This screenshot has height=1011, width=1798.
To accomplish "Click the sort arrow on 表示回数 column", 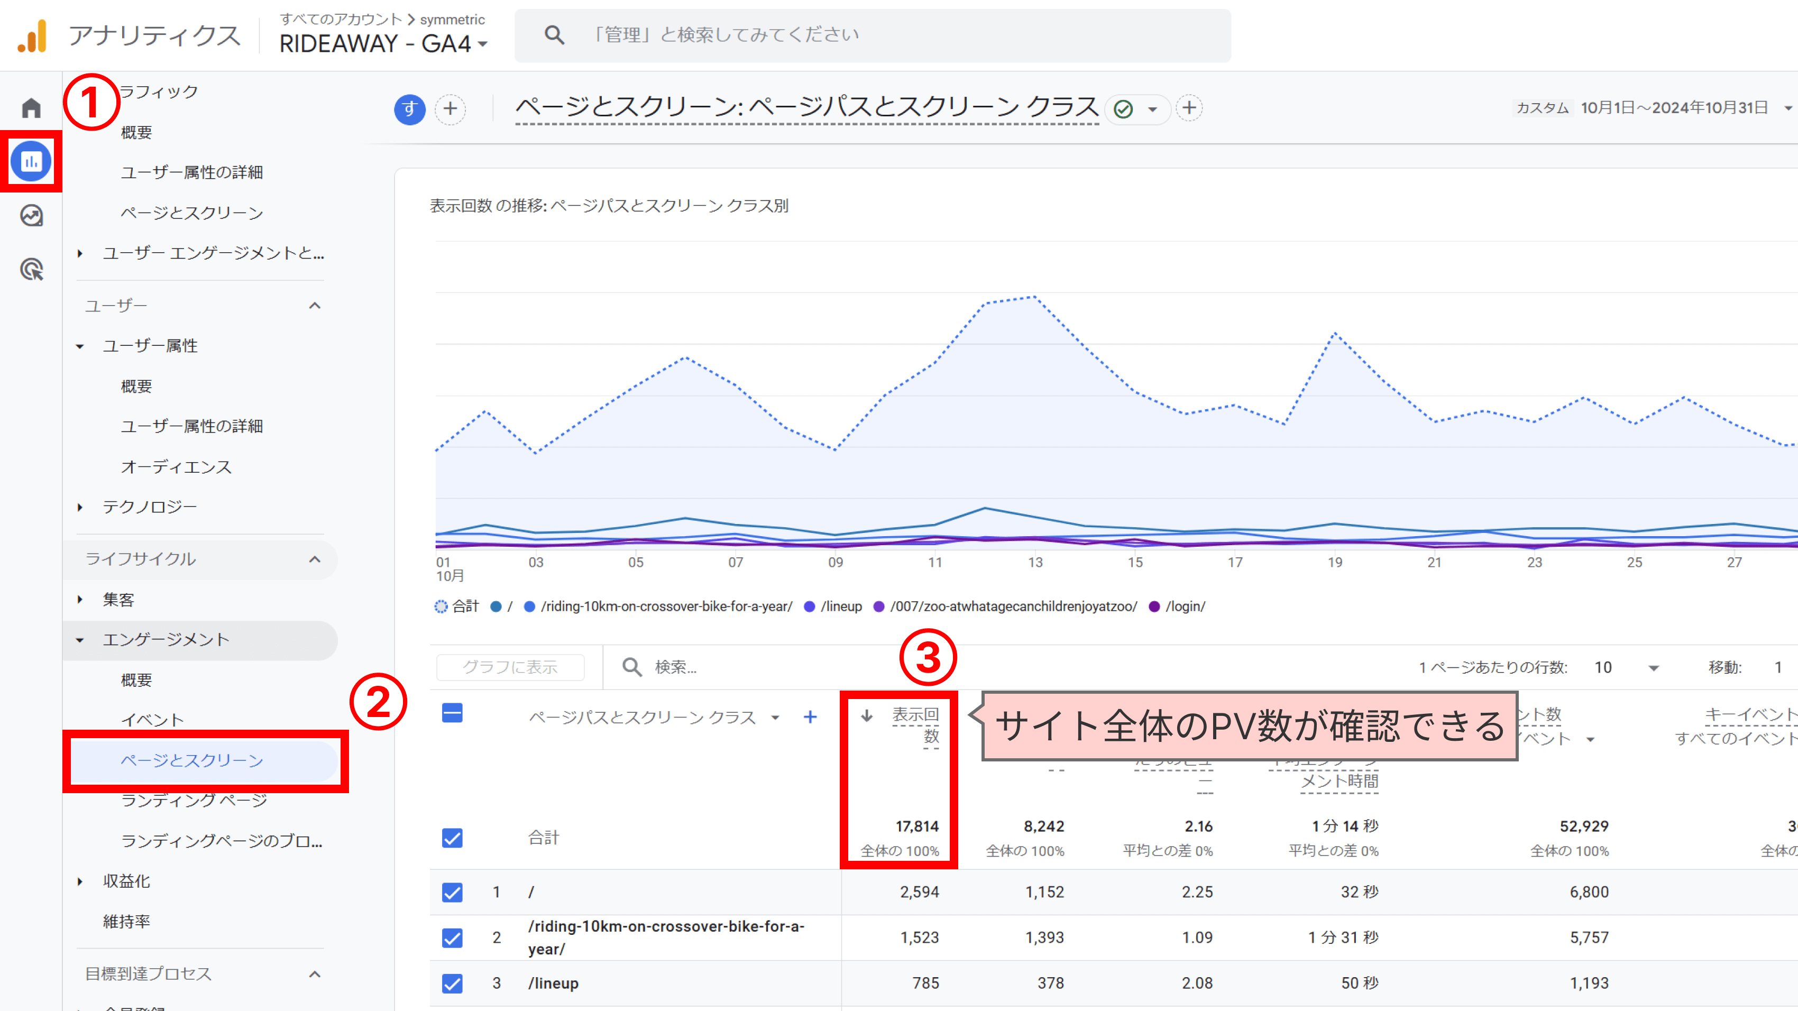I will [866, 715].
